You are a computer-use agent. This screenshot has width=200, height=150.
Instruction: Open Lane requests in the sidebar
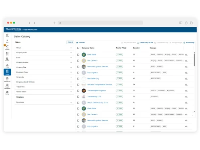coord(7,47)
